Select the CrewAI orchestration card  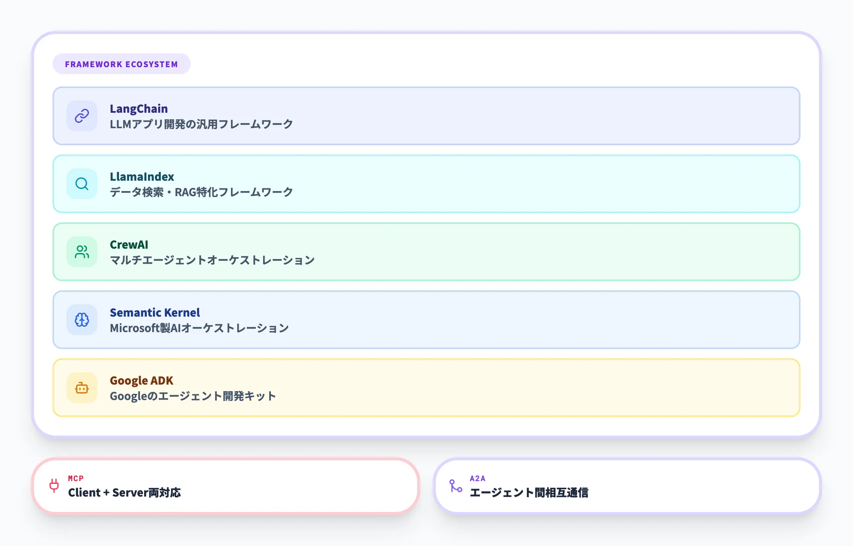tap(425, 252)
